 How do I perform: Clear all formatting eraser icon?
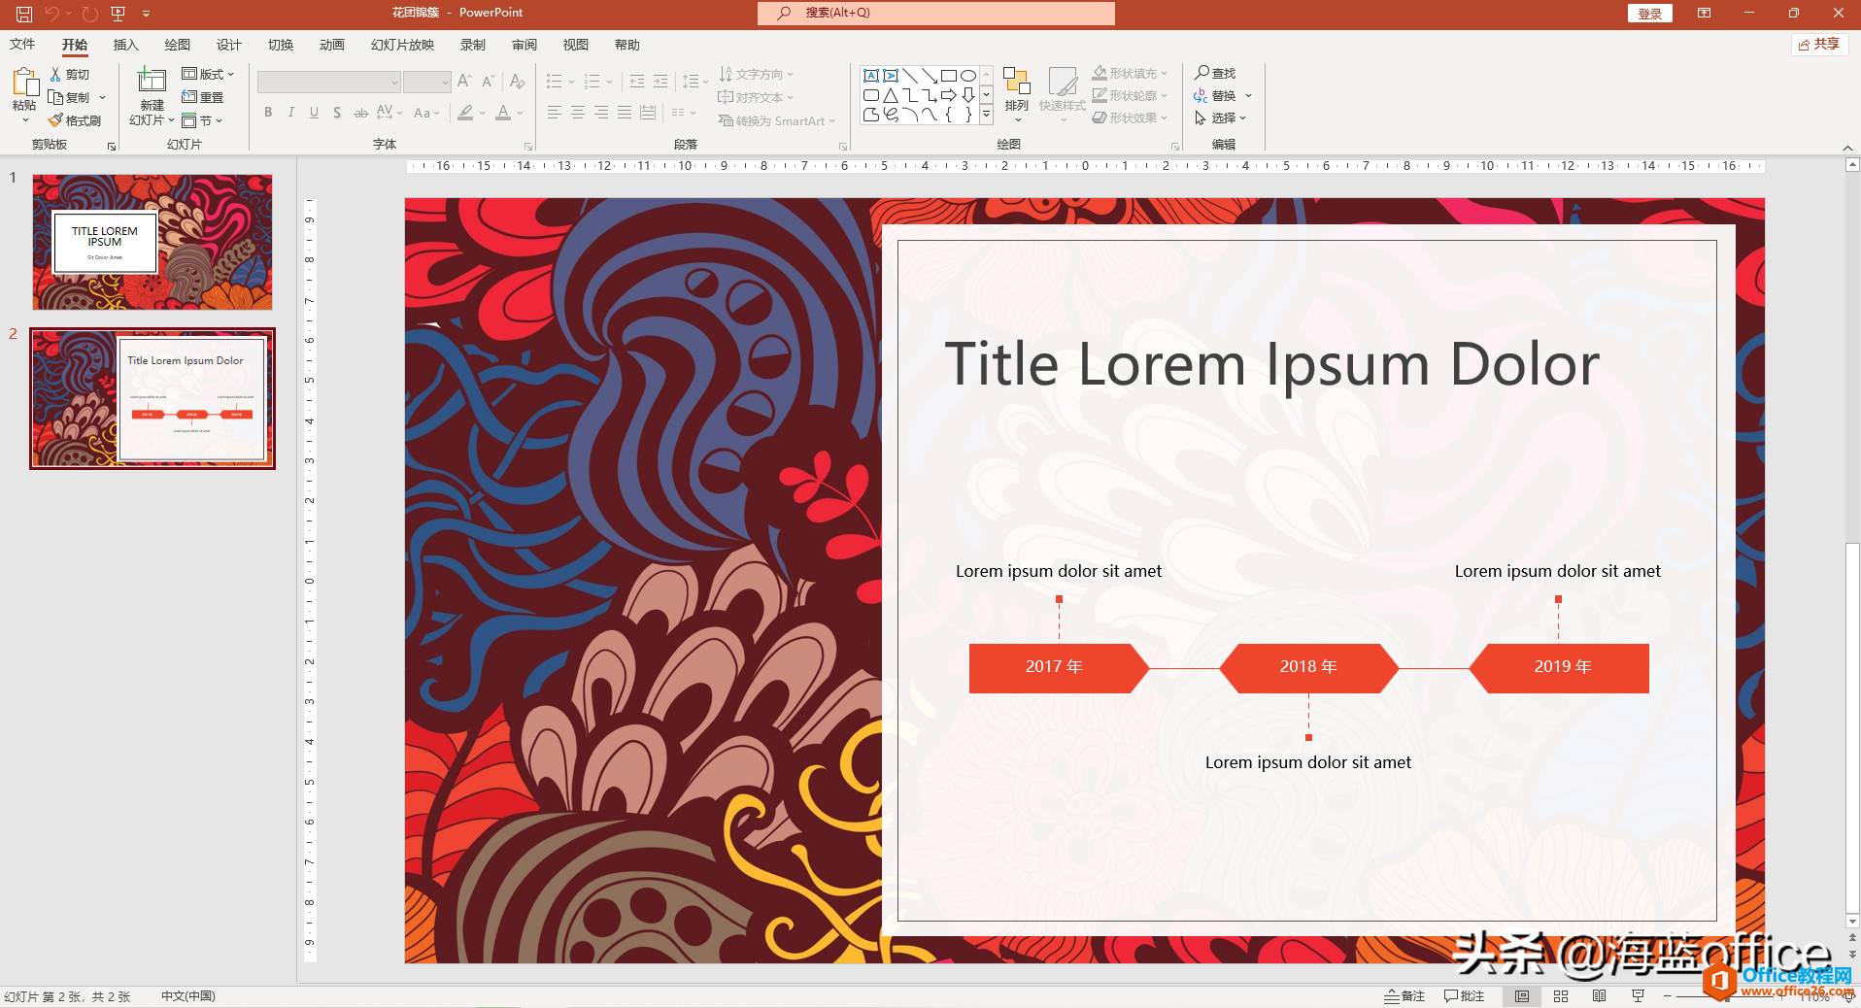click(518, 82)
